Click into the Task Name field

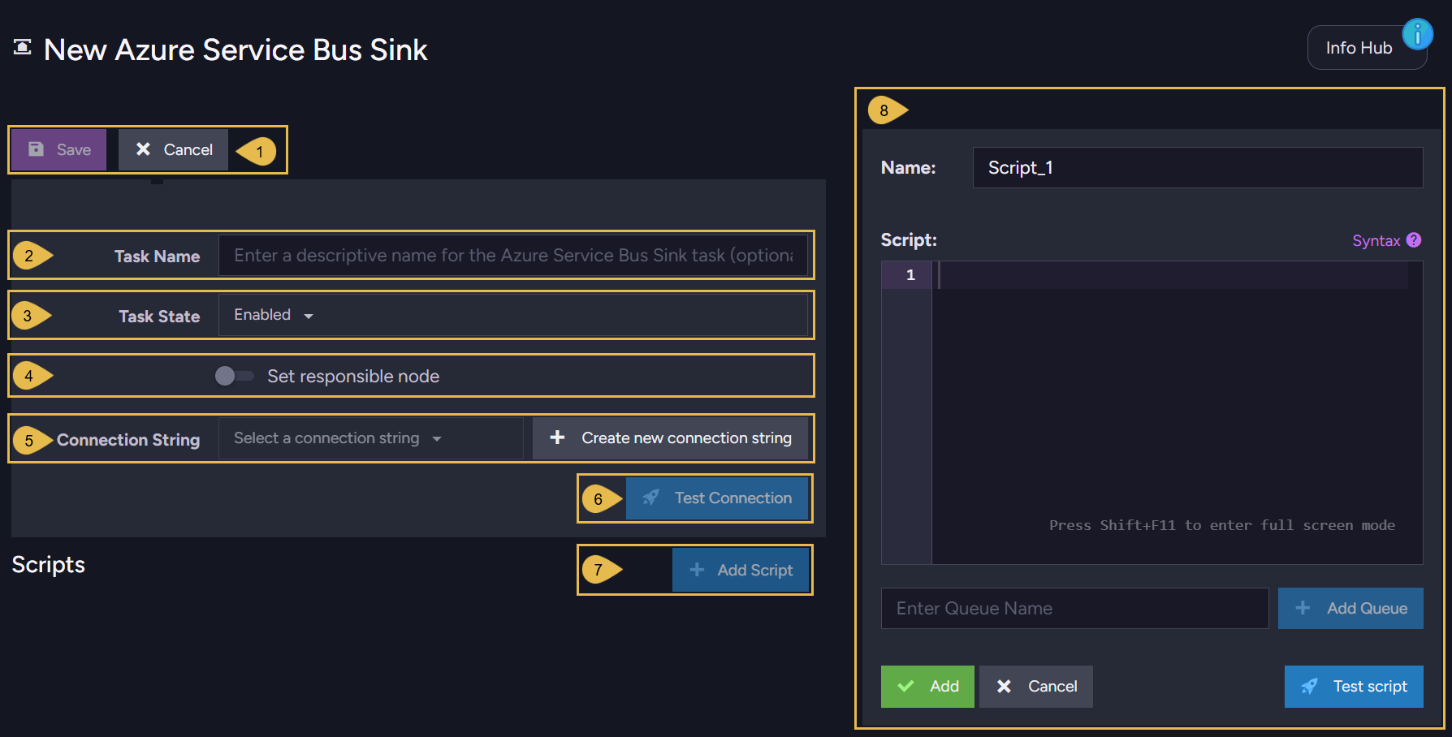[x=513, y=255]
